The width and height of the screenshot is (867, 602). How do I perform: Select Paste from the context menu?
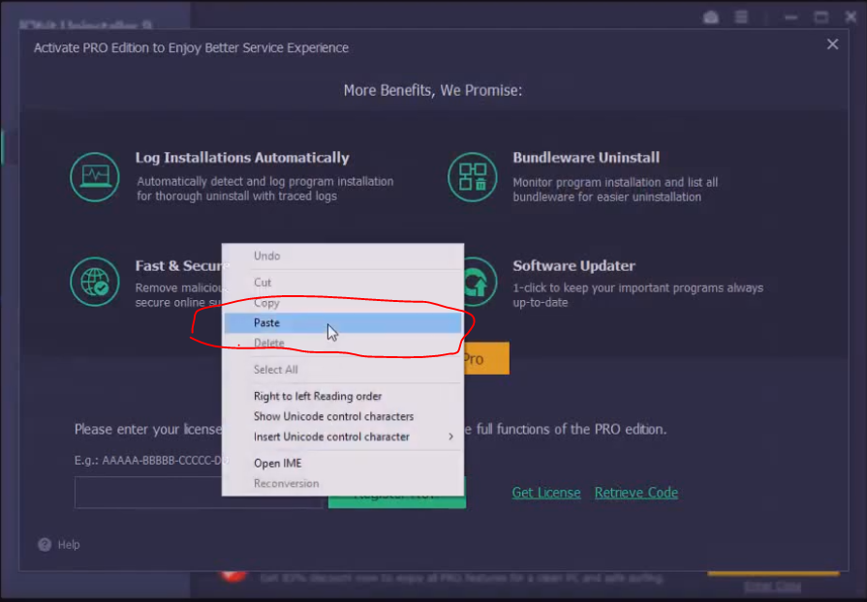click(343, 322)
